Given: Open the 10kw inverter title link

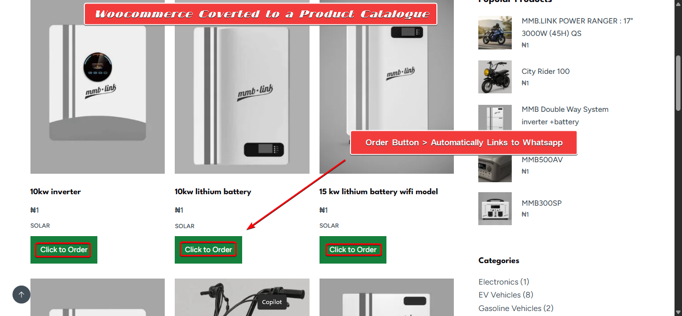Looking at the screenshot, I should [x=55, y=192].
